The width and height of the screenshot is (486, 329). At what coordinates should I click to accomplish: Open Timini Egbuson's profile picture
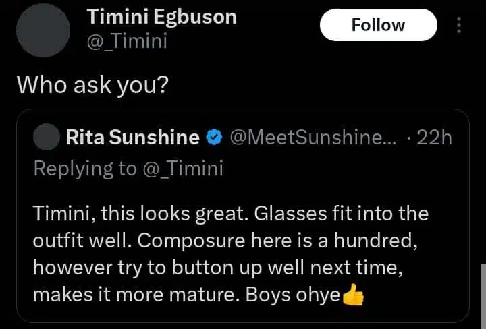coord(43,30)
